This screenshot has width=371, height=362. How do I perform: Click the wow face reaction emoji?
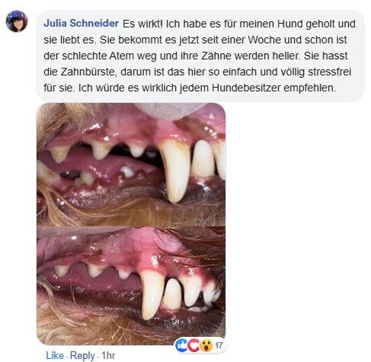206,345
